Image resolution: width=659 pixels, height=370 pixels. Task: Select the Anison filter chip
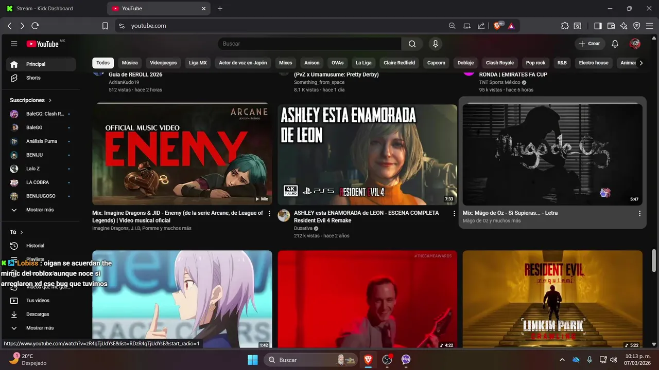312,63
